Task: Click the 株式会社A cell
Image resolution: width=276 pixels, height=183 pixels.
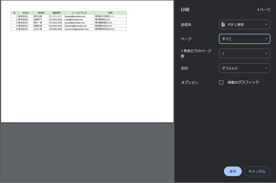Action: click(x=26, y=16)
